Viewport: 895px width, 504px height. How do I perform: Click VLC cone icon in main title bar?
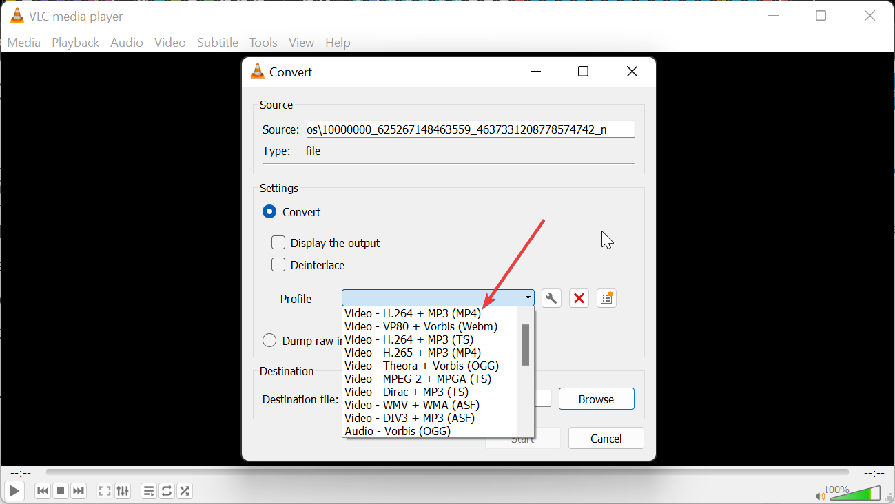[x=17, y=16]
